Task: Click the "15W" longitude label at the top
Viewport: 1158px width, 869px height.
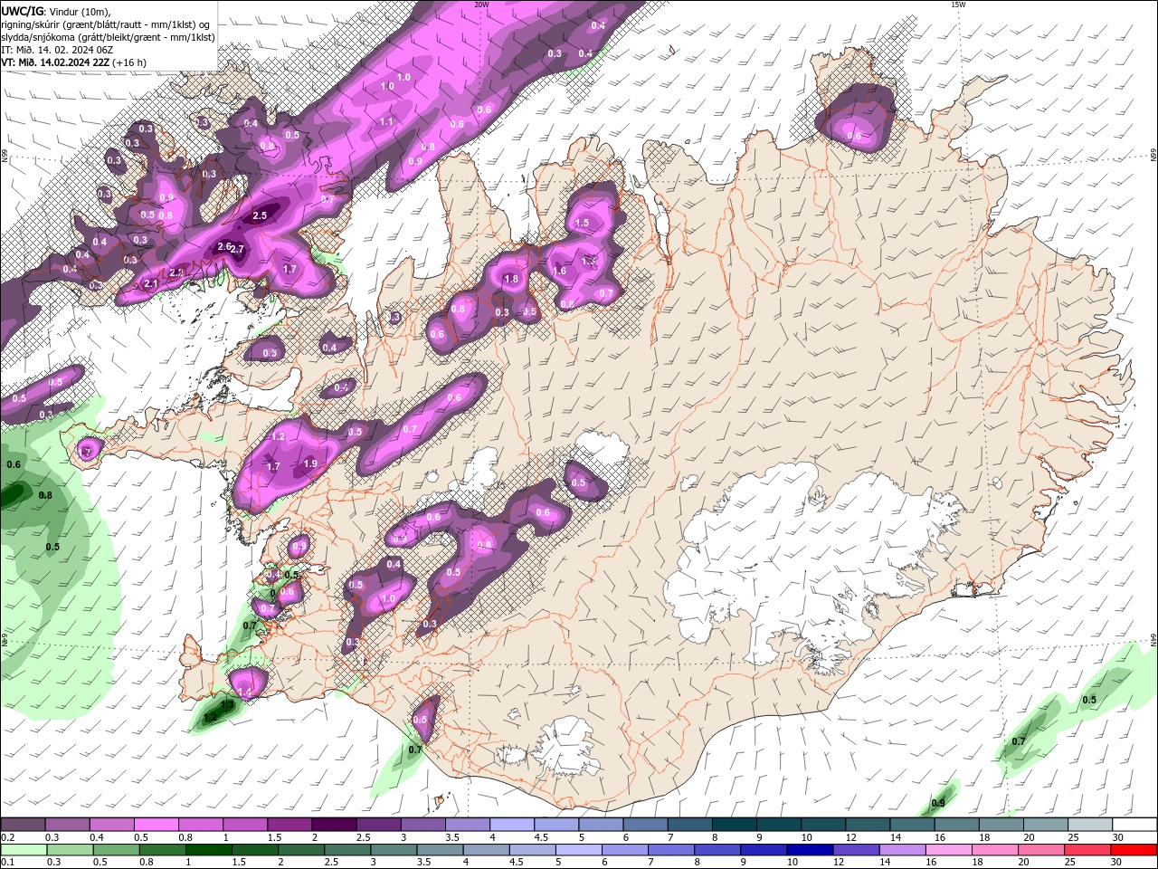Action: click(958, 5)
